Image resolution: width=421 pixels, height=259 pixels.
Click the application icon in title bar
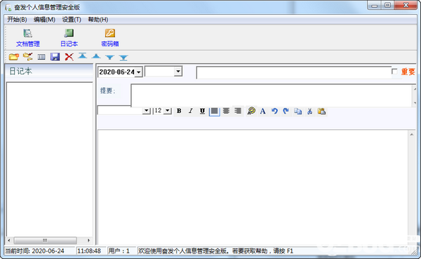click(8, 7)
